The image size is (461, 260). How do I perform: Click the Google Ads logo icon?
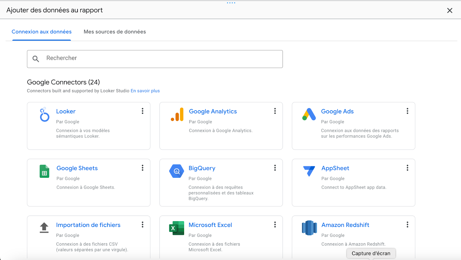[x=309, y=114]
